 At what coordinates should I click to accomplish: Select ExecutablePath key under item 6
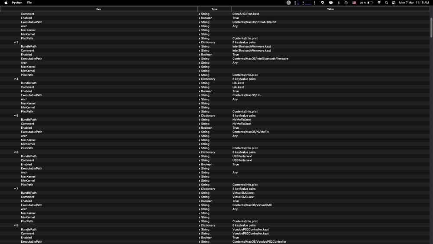(x=32, y=169)
